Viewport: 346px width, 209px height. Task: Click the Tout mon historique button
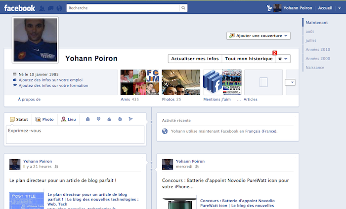(x=249, y=59)
